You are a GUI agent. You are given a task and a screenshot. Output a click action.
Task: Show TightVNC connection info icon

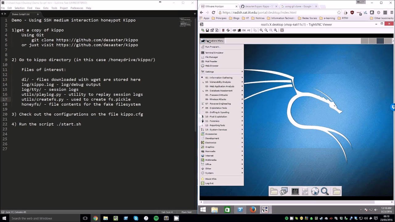pyautogui.click(x=217, y=30)
